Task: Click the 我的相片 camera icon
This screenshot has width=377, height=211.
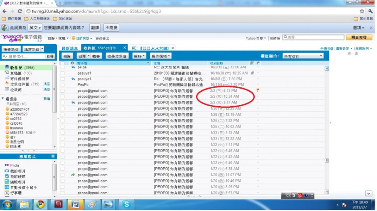Action: pyautogui.click(x=7, y=171)
